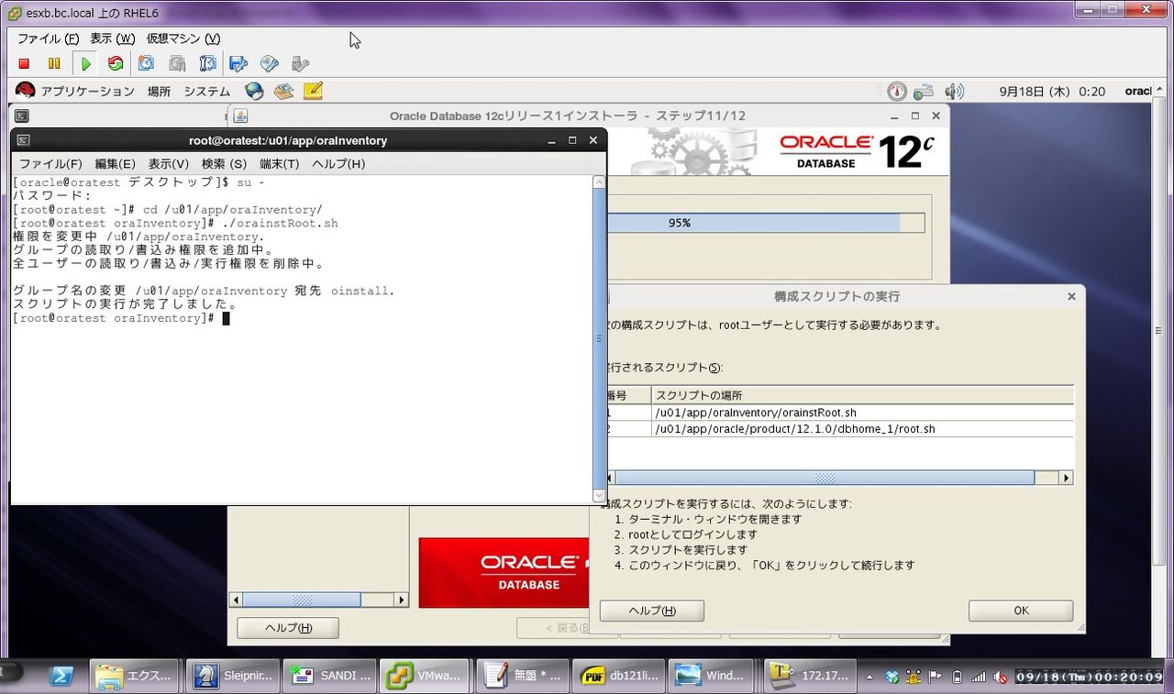Click OK in the script execution dialog
Viewport: 1174px width, 694px height.
pyautogui.click(x=1021, y=611)
